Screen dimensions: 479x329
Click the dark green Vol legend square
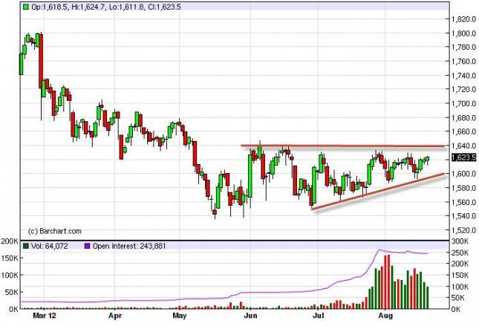pos(26,246)
